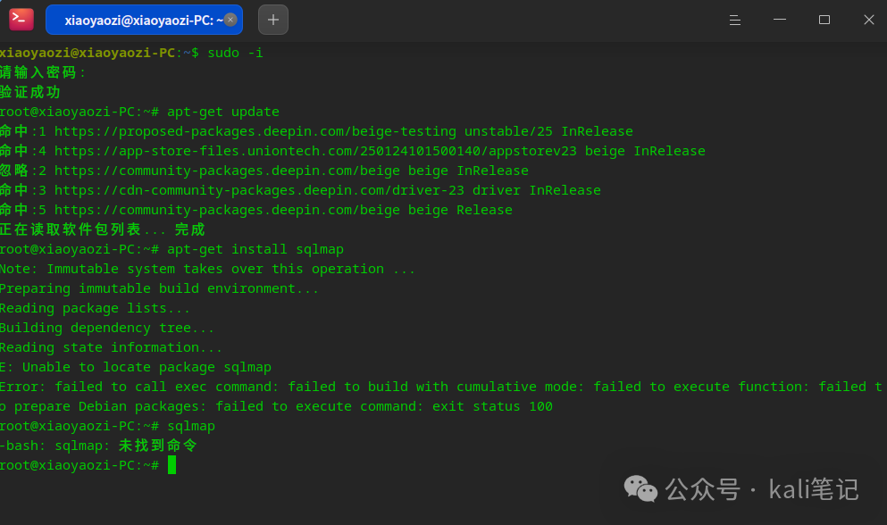Click the "E: Unable to locate package sqlmap" line
Image resolution: width=887 pixels, height=525 pixels.
(x=135, y=367)
